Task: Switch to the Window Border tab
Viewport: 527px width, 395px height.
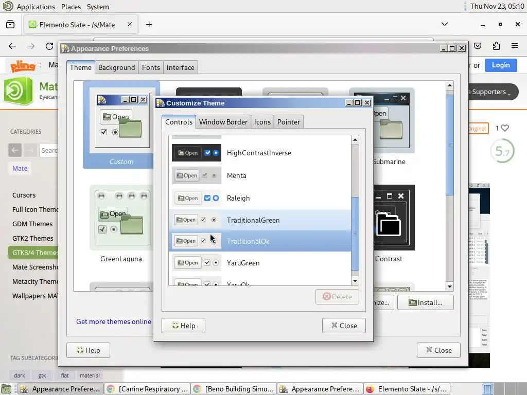Action: (223, 122)
